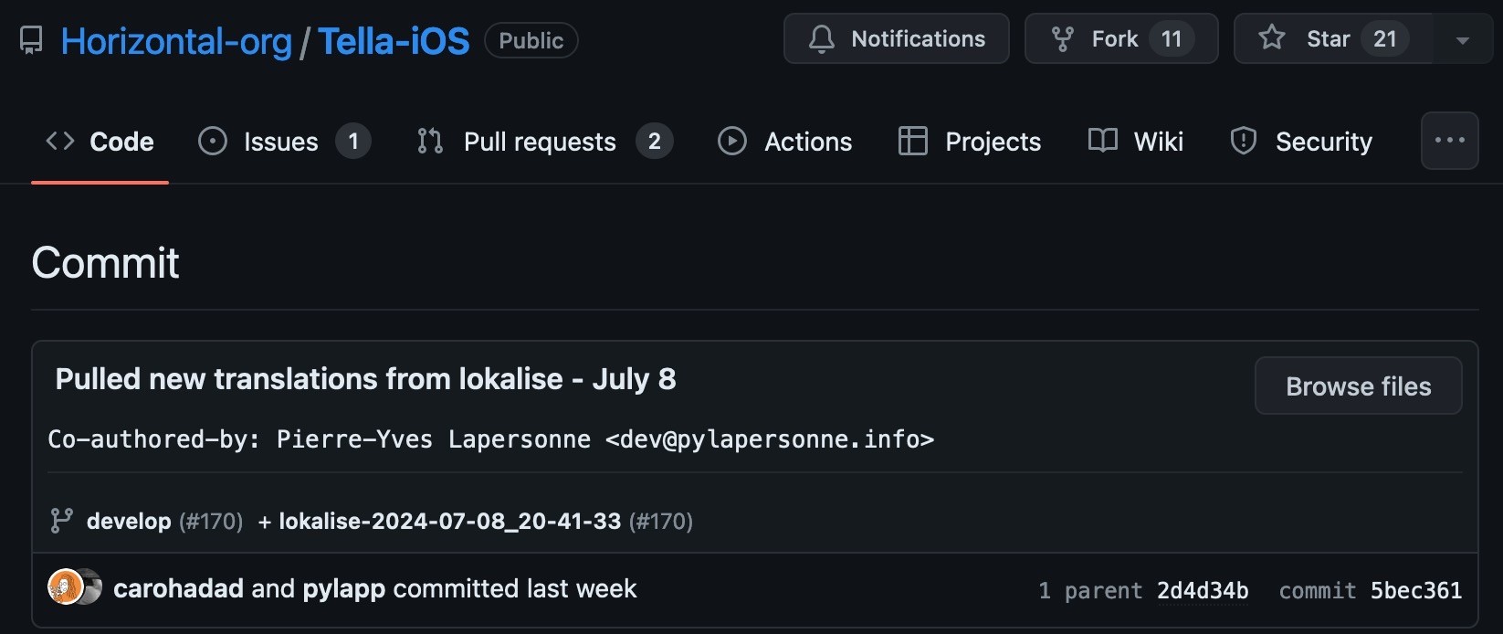Expand the Star lists dropdown arrow
The height and width of the screenshot is (634, 1503).
point(1463,39)
